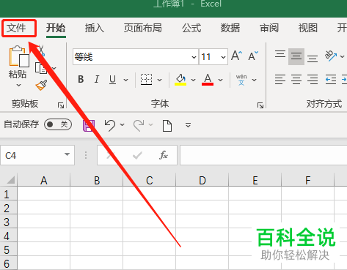This screenshot has height=270, width=347.
Task: Select the 数据 tab
Action: click(x=230, y=28)
